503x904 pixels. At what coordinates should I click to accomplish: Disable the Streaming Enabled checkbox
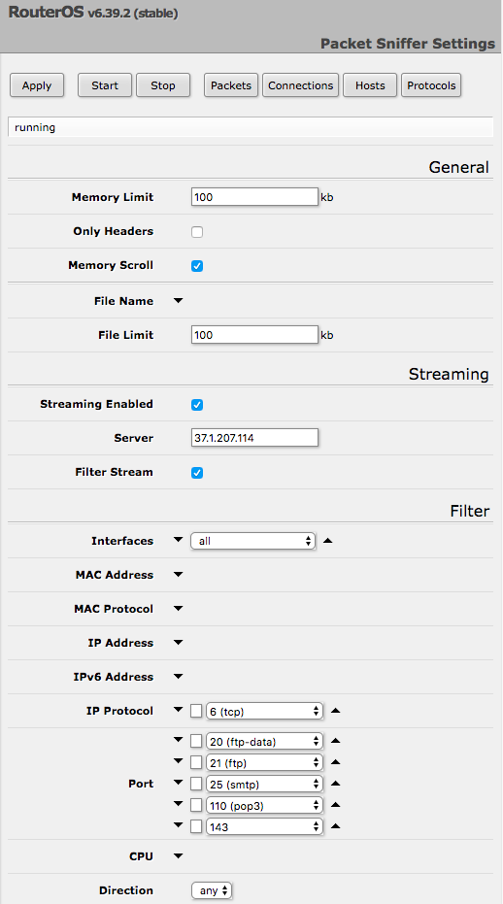point(197,405)
